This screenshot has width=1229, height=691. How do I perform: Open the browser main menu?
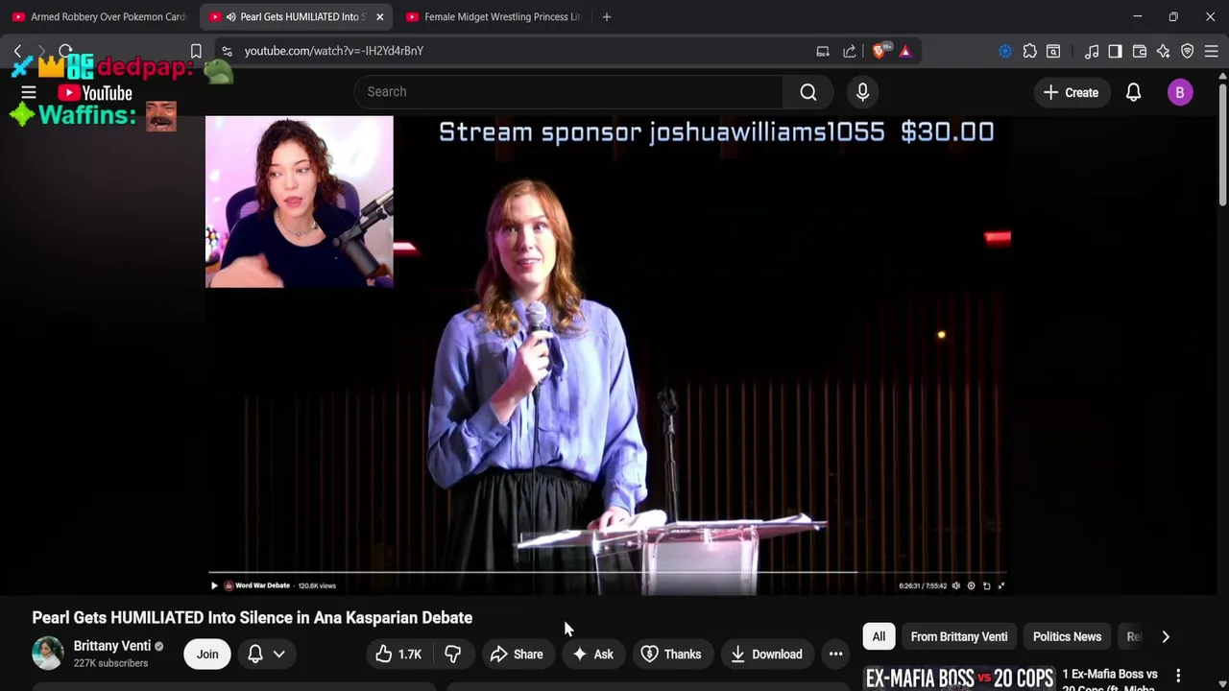click(x=1212, y=51)
